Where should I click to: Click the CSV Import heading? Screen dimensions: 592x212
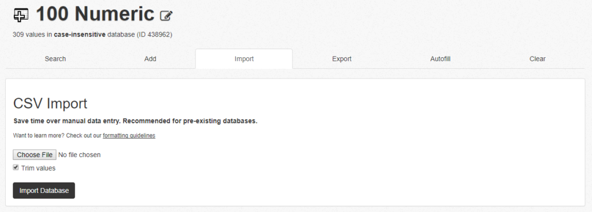50,103
